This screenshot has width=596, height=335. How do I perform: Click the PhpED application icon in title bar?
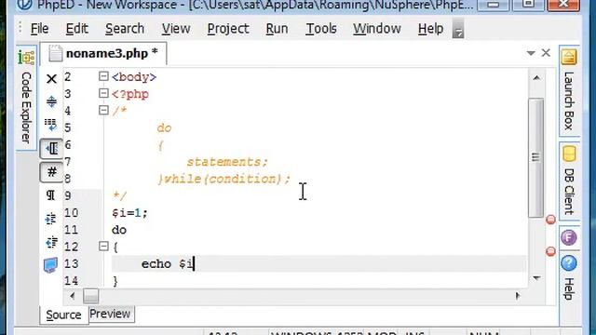pos(25,5)
